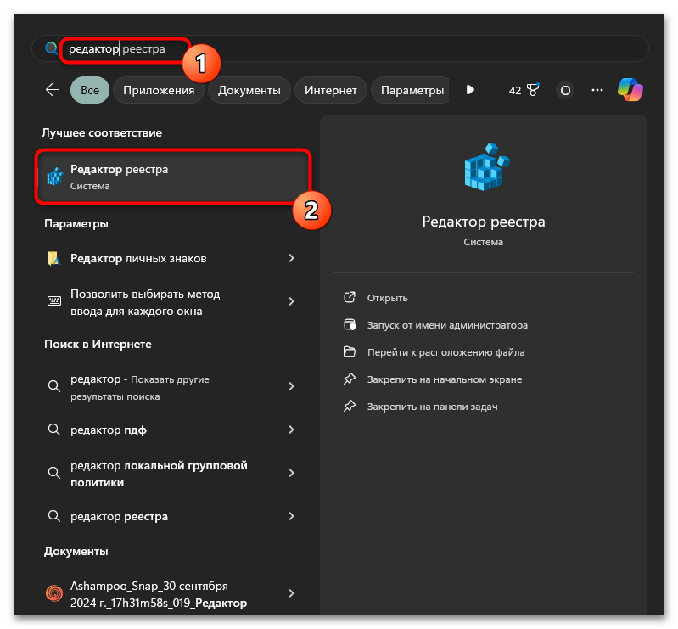The image size is (678, 629).
Task: Click the back arrow icon
Action: coord(53,90)
